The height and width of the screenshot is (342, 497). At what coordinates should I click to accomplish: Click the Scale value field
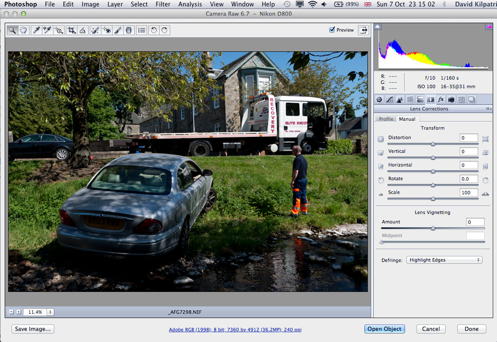[x=469, y=193]
